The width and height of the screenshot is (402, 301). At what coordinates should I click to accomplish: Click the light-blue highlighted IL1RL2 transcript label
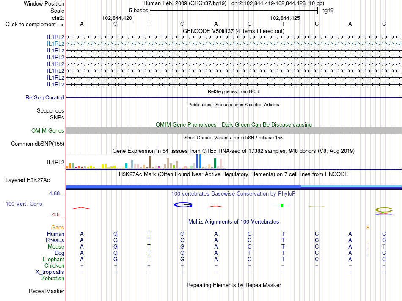(x=55, y=44)
